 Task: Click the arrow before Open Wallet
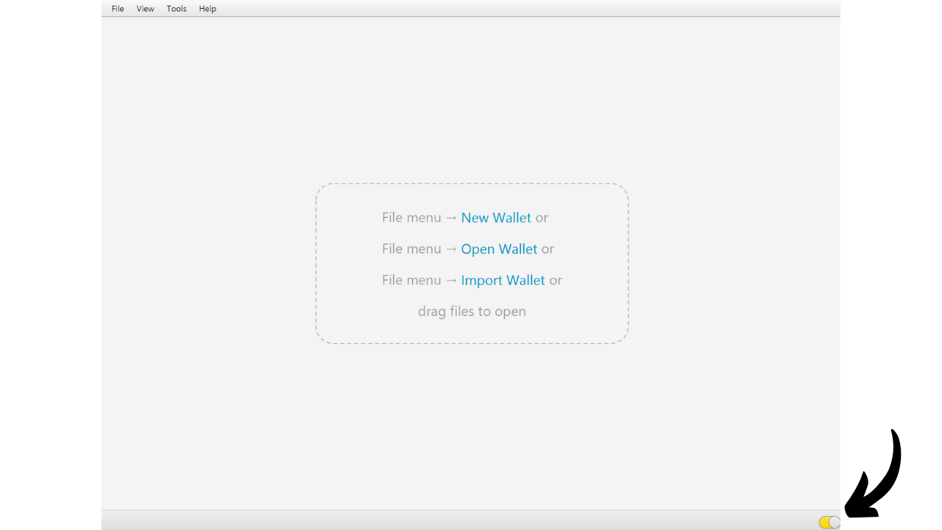[x=451, y=250]
